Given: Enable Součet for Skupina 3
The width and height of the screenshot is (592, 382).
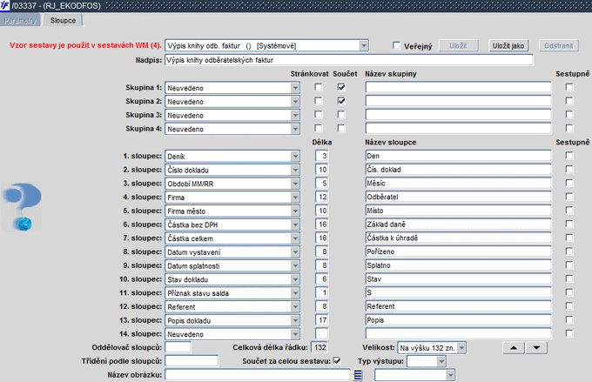Looking at the screenshot, I should click(x=341, y=114).
